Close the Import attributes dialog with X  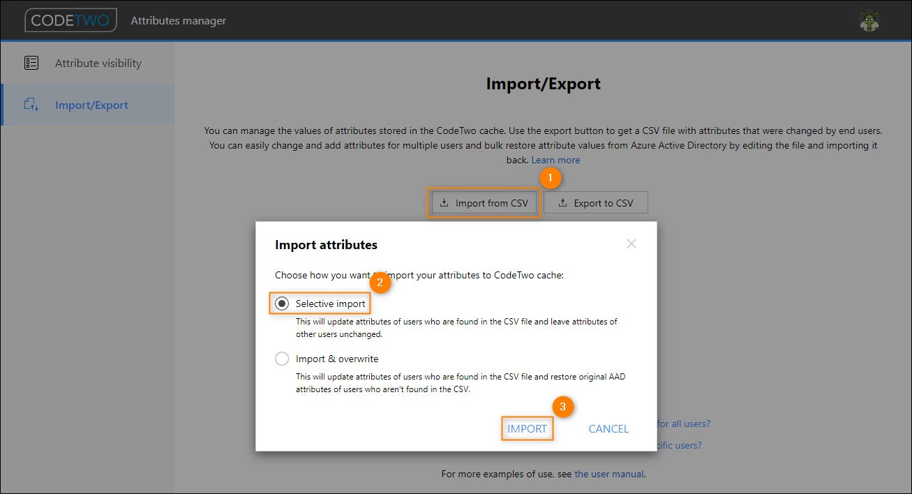[x=631, y=244]
